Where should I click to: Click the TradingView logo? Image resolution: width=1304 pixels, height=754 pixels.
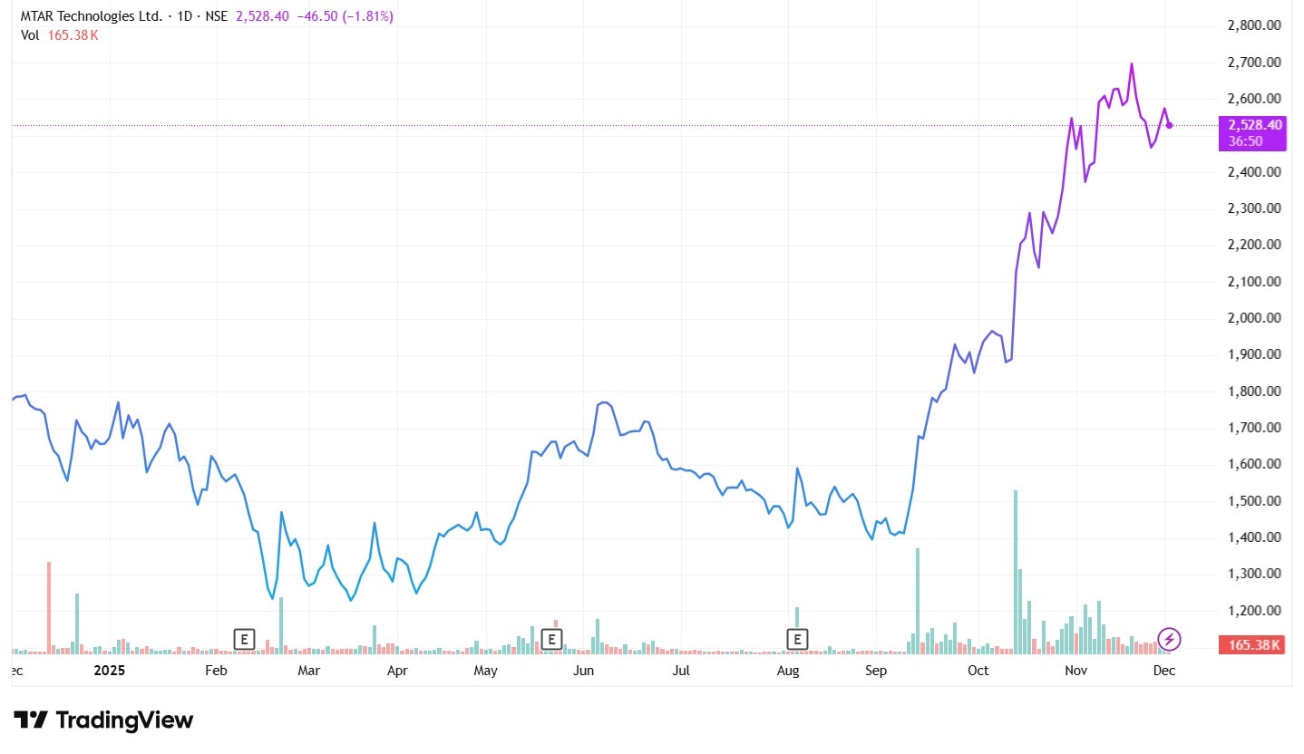point(105,720)
